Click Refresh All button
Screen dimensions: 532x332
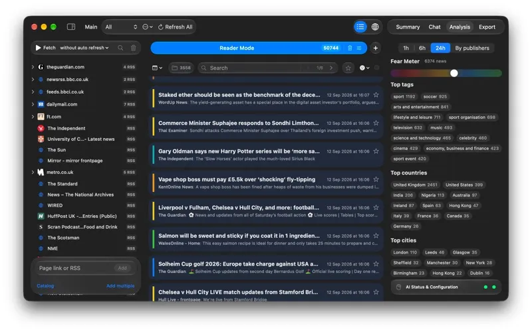pos(176,27)
